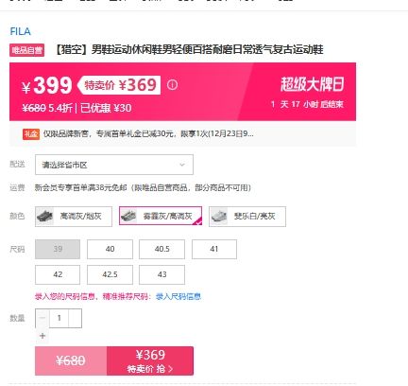
Task: Open the FILA brand link
Action: (x=20, y=31)
